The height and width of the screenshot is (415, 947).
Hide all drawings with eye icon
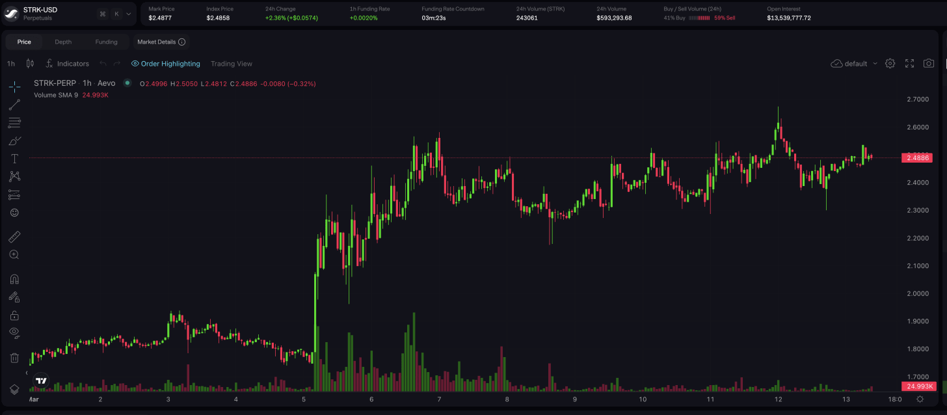(14, 333)
